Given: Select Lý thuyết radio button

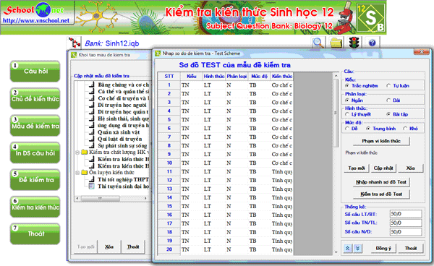Looking at the screenshot, I should click(x=347, y=114).
